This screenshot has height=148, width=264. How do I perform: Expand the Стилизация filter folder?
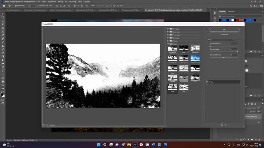point(168,35)
